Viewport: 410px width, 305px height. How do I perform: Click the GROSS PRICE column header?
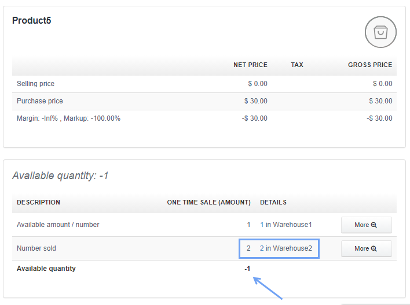(369, 65)
